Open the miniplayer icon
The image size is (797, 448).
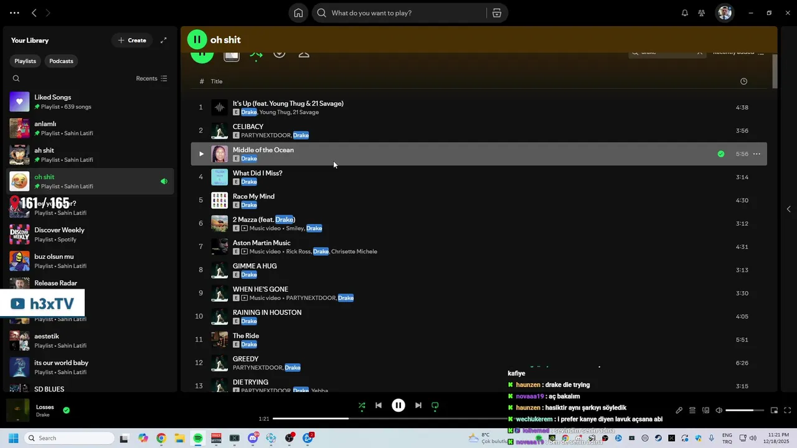point(774,410)
